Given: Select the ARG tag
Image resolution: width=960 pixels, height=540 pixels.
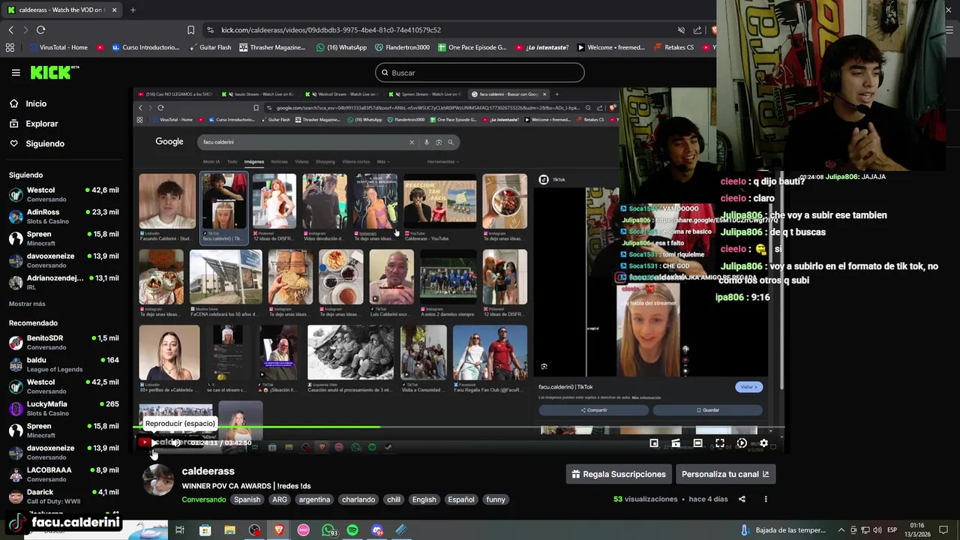Looking at the screenshot, I should pyautogui.click(x=280, y=499).
